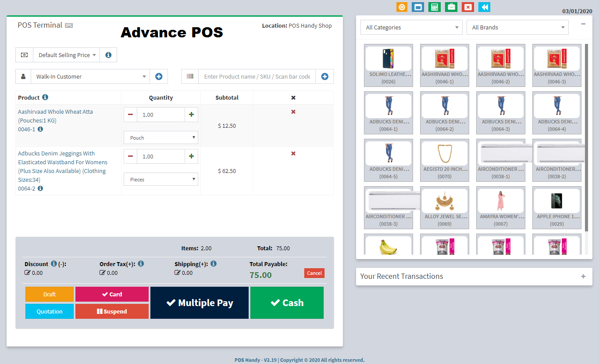Open the calculator tool
This screenshot has height=364, width=599.
pyautogui.click(x=434, y=7)
